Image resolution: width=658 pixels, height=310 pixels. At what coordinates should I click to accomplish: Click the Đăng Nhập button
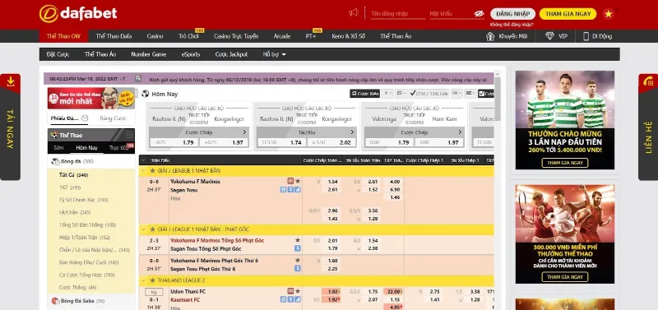point(512,14)
